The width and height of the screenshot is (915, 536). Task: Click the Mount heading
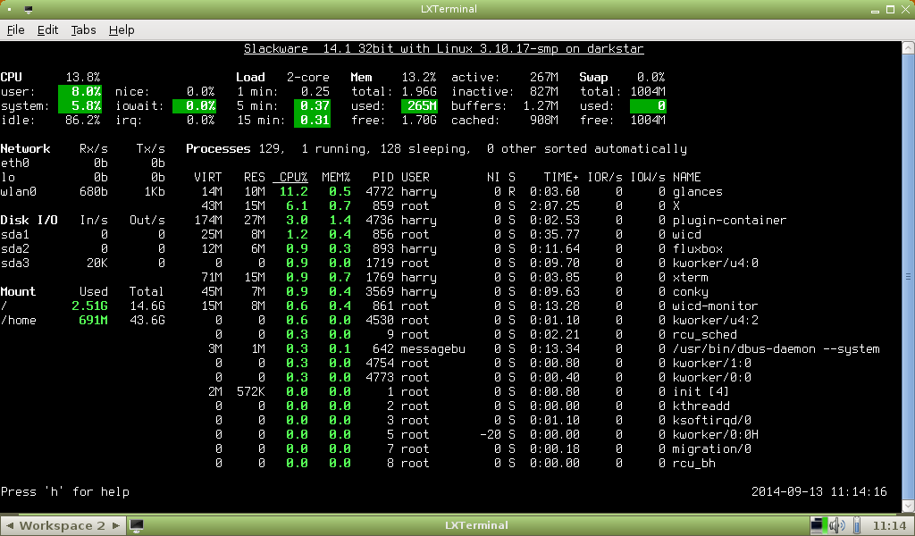pyautogui.click(x=18, y=291)
